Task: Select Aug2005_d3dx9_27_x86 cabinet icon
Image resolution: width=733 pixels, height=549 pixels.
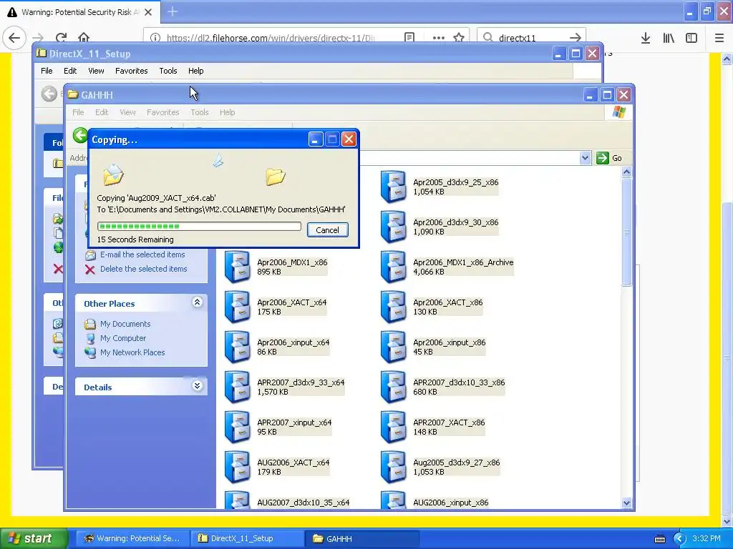Action: coord(393,468)
